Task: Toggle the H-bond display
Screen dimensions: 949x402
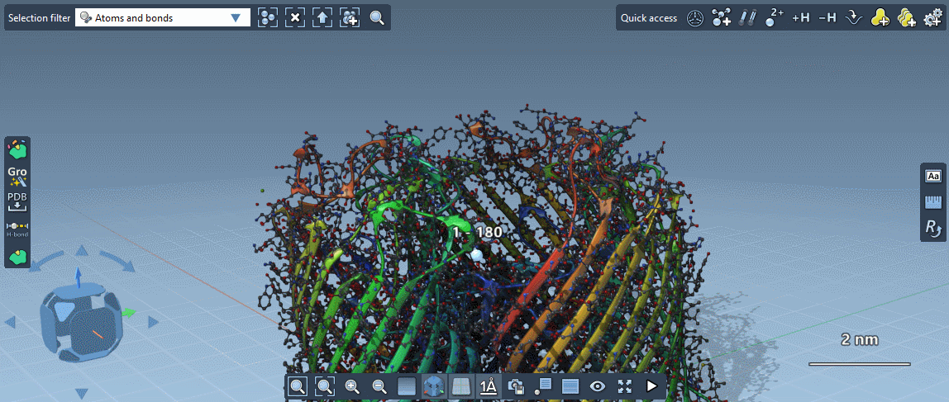Action: coord(17,229)
